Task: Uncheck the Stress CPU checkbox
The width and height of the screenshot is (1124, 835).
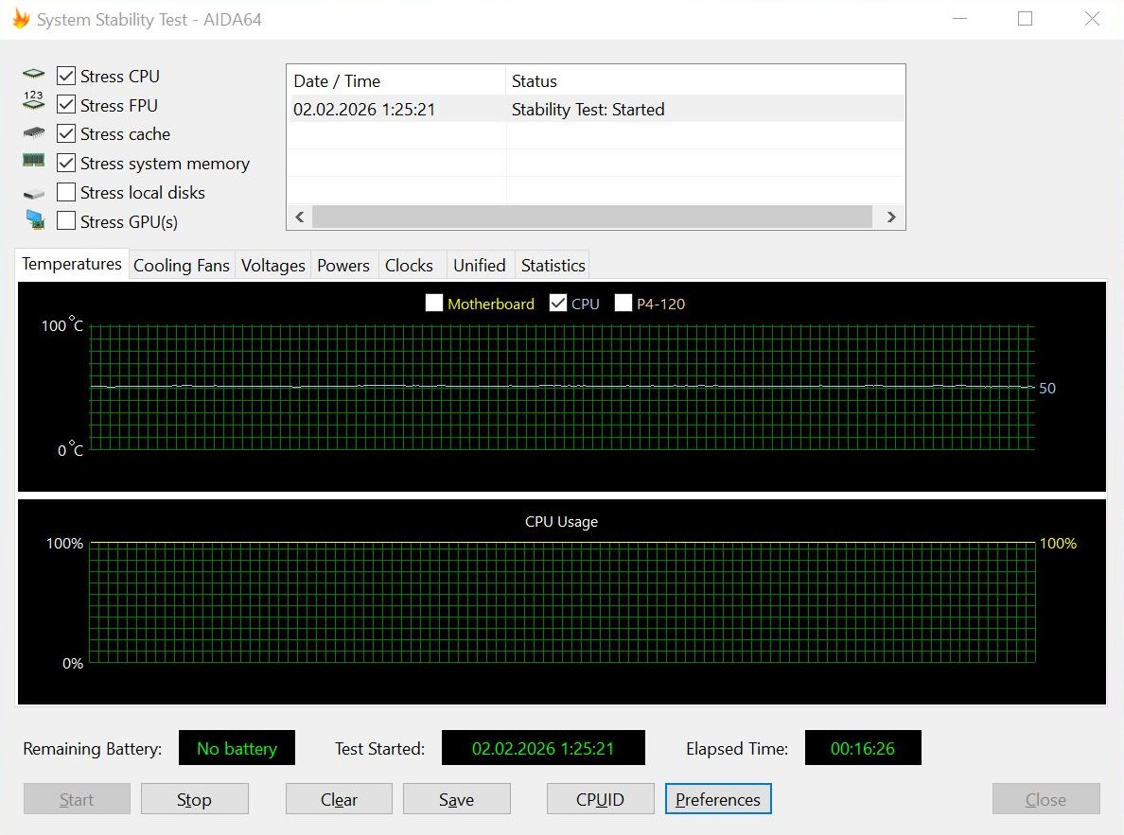Action: tap(66, 76)
